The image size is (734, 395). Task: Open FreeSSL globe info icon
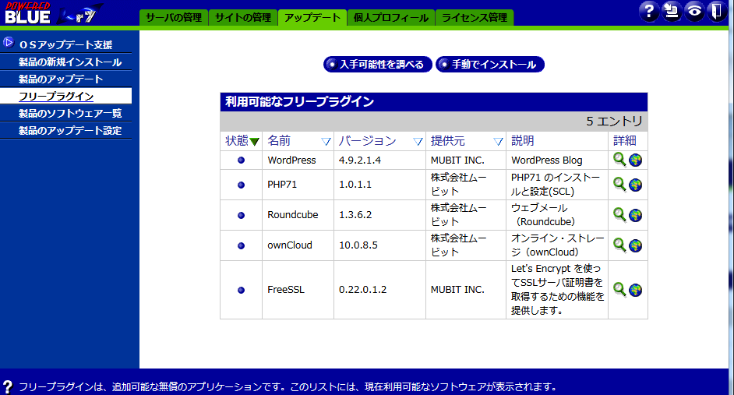tap(635, 290)
